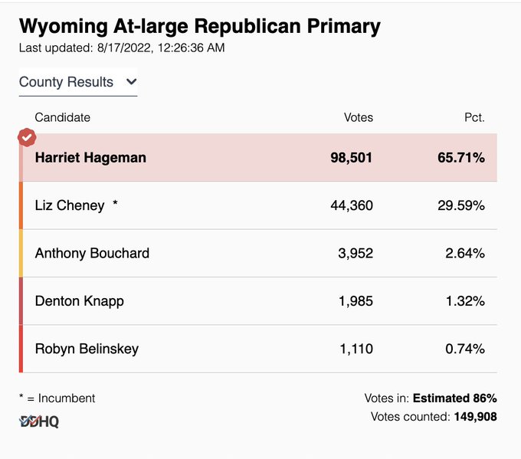Click the yellow color bar beside Anthony Bouchard
Viewport: 521px width, 459px height.
click(21, 253)
